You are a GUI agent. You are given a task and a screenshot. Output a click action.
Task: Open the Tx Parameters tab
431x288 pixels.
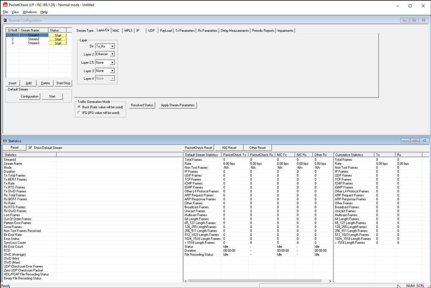pos(185,30)
